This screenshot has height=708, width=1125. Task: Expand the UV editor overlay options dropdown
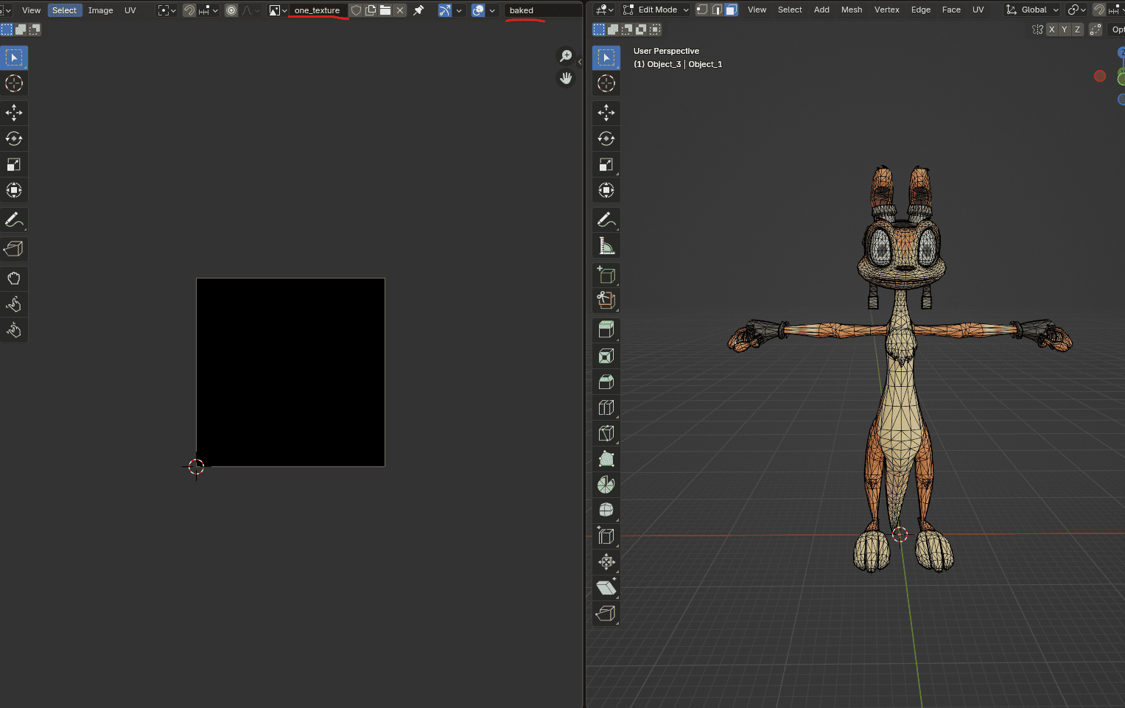492,10
